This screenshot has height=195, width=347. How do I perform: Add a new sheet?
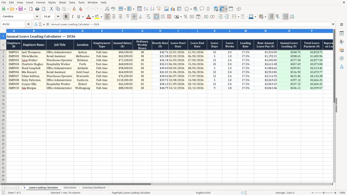pyautogui.click(x=24, y=187)
